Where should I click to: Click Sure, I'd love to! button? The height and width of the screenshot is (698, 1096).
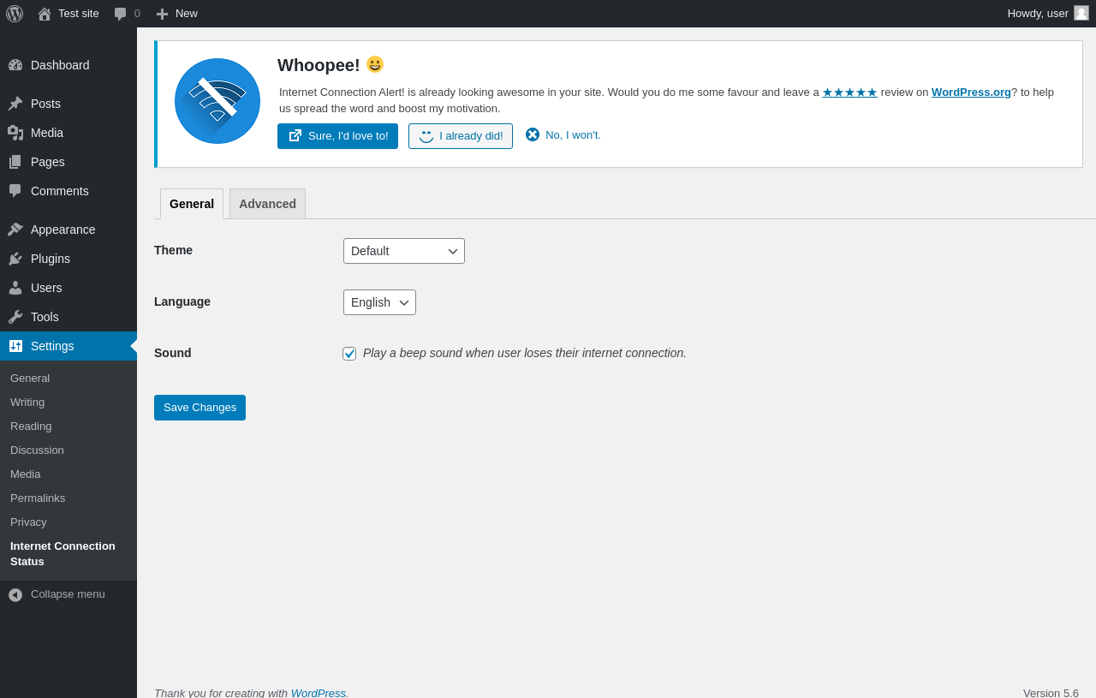point(337,136)
